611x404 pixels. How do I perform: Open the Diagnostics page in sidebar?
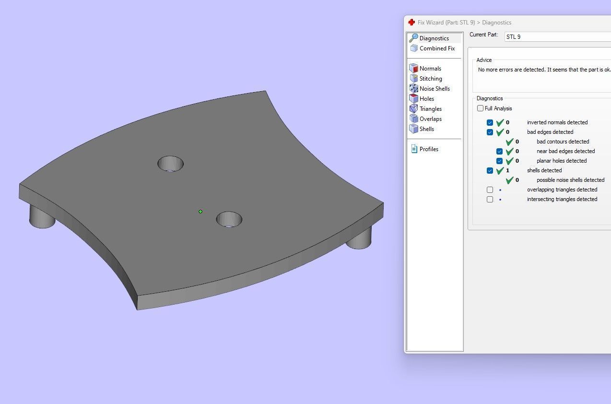coord(434,38)
